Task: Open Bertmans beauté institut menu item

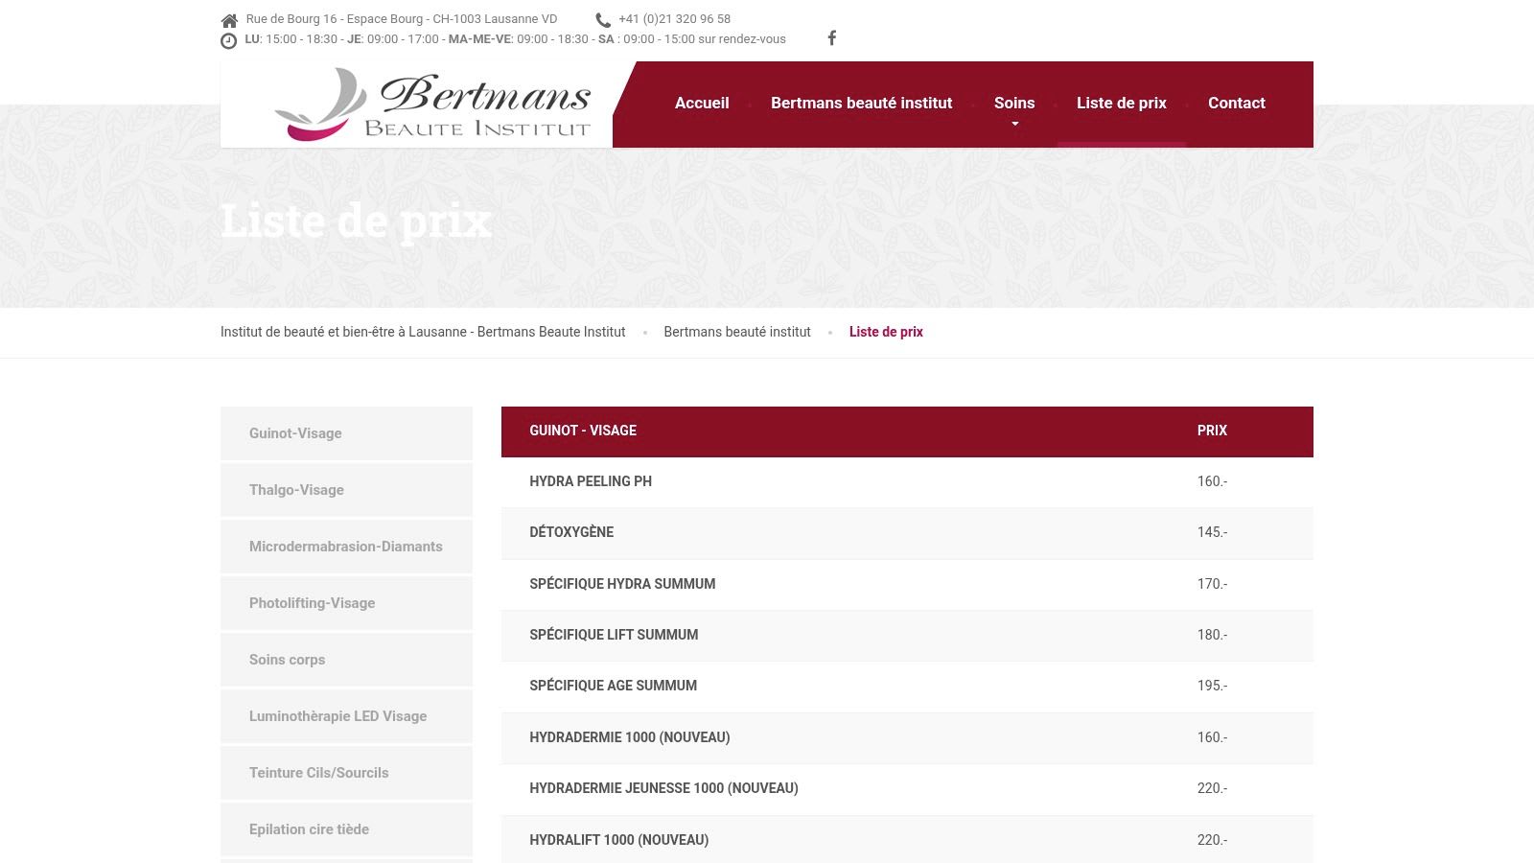Action: point(861,103)
